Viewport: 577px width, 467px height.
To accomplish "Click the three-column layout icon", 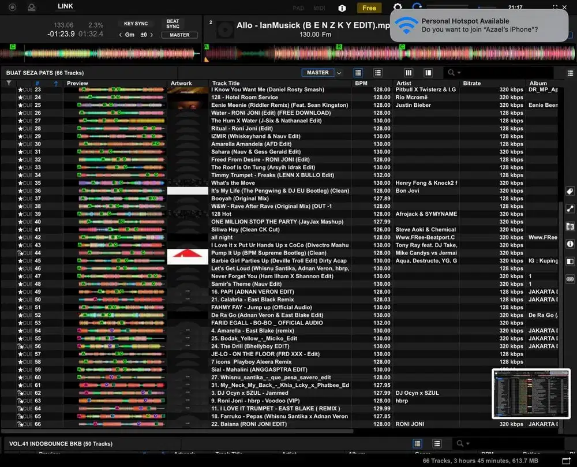I will click(x=409, y=73).
